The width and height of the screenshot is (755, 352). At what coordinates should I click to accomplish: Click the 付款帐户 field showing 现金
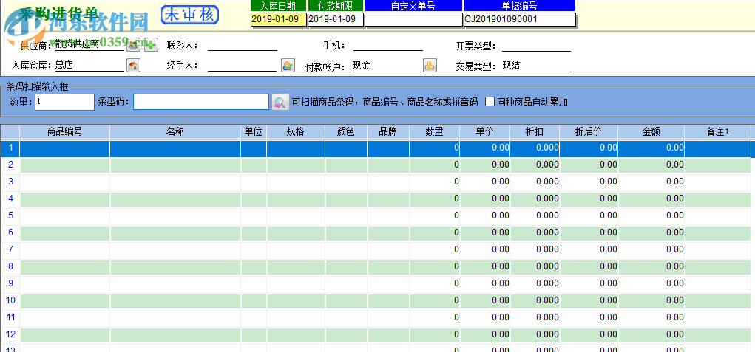coord(387,66)
